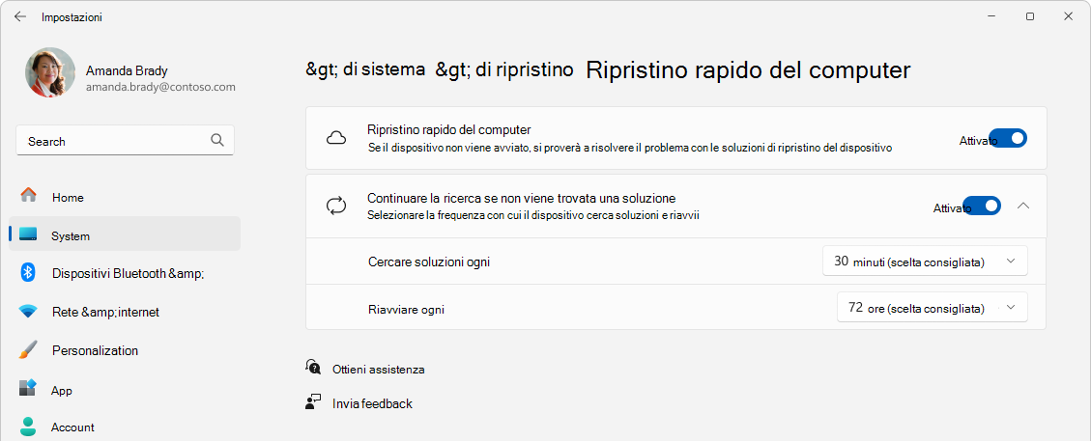Click the Bluetooth icon in sidebar

(28, 272)
